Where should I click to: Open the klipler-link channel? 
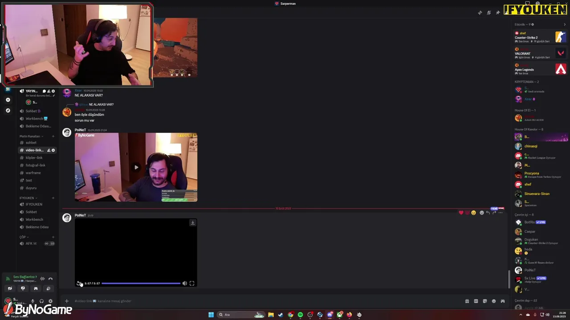[37, 158]
